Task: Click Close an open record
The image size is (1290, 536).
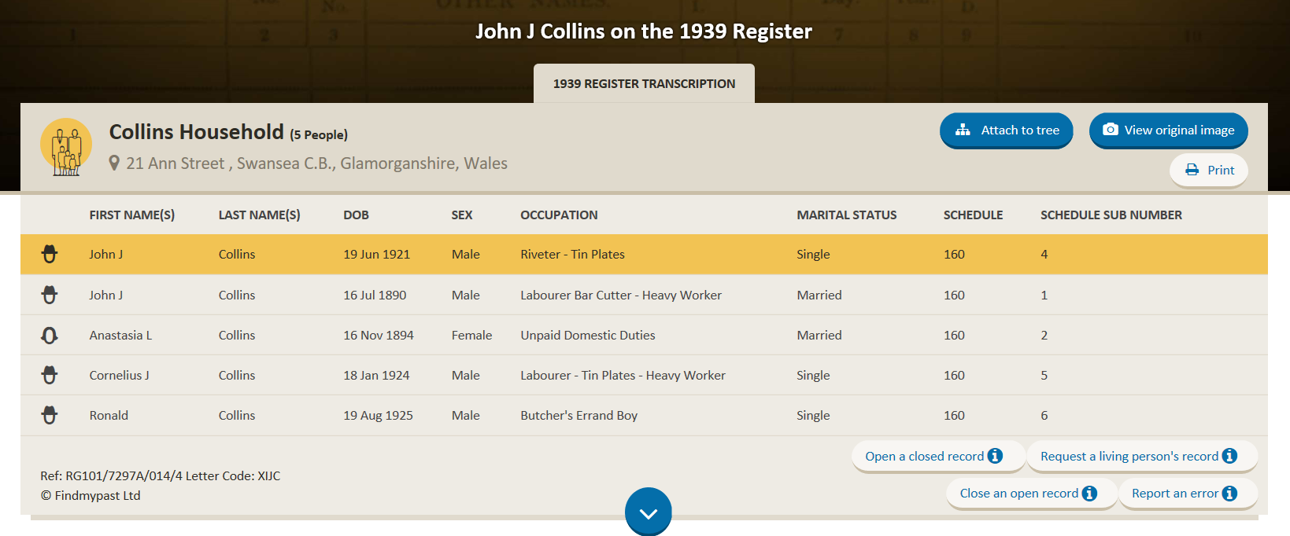Action: coord(1032,493)
